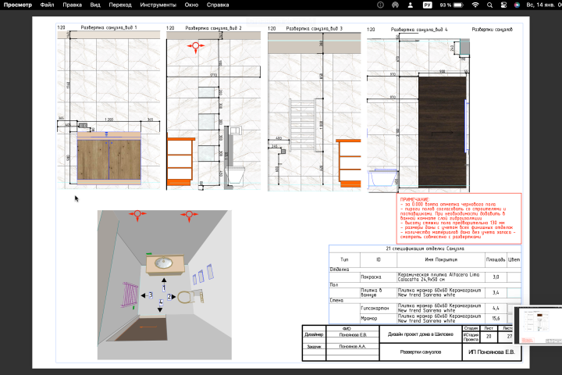Screen dimensions: 562x375
Task: Click the area value '15,6'
Action: (496, 318)
